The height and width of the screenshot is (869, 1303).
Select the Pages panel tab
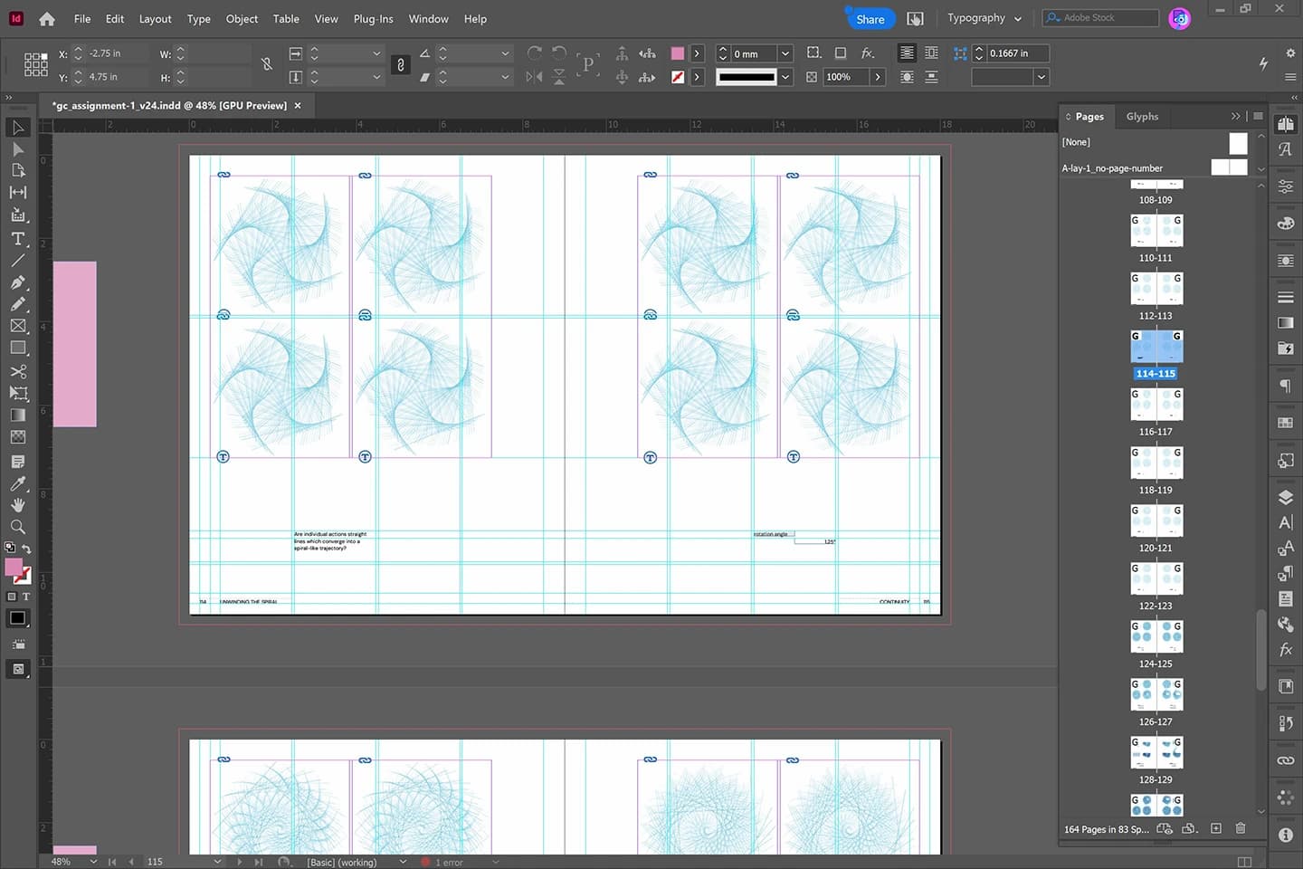pos(1089,116)
